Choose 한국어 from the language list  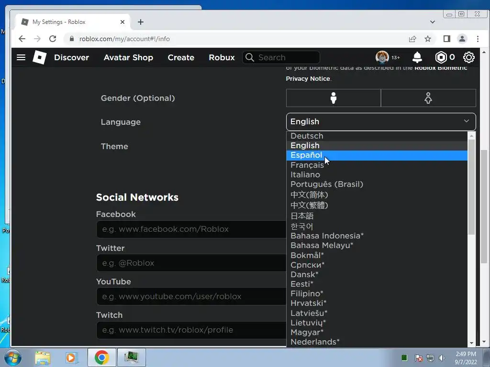pos(377,226)
